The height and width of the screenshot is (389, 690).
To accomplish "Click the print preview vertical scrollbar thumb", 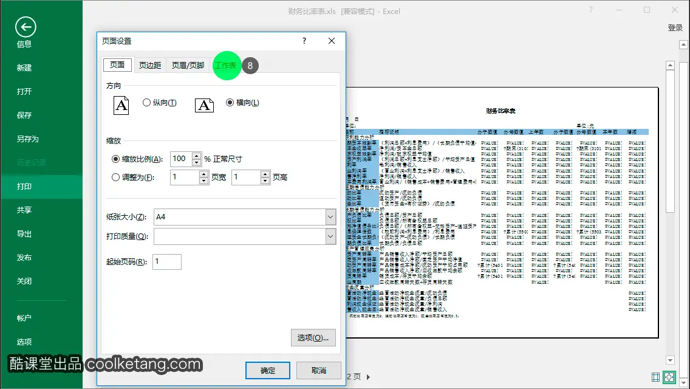I will click(670, 142).
